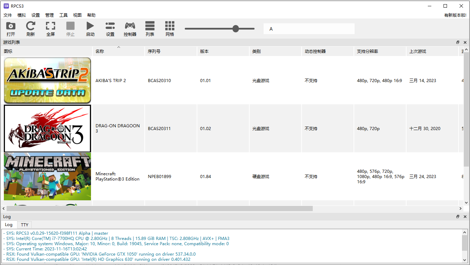Click the NVIDIA GeForce GTX 1050 log line

point(99,254)
